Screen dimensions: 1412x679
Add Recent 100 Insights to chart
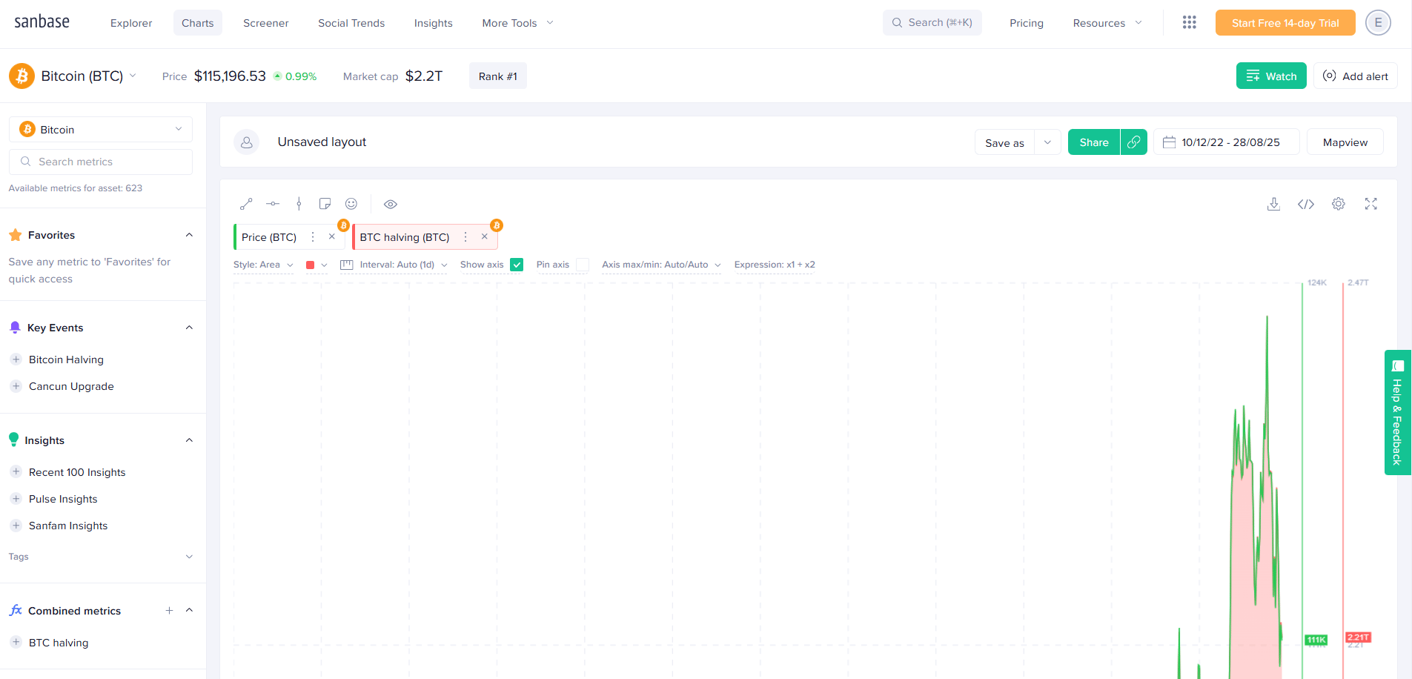click(16, 472)
